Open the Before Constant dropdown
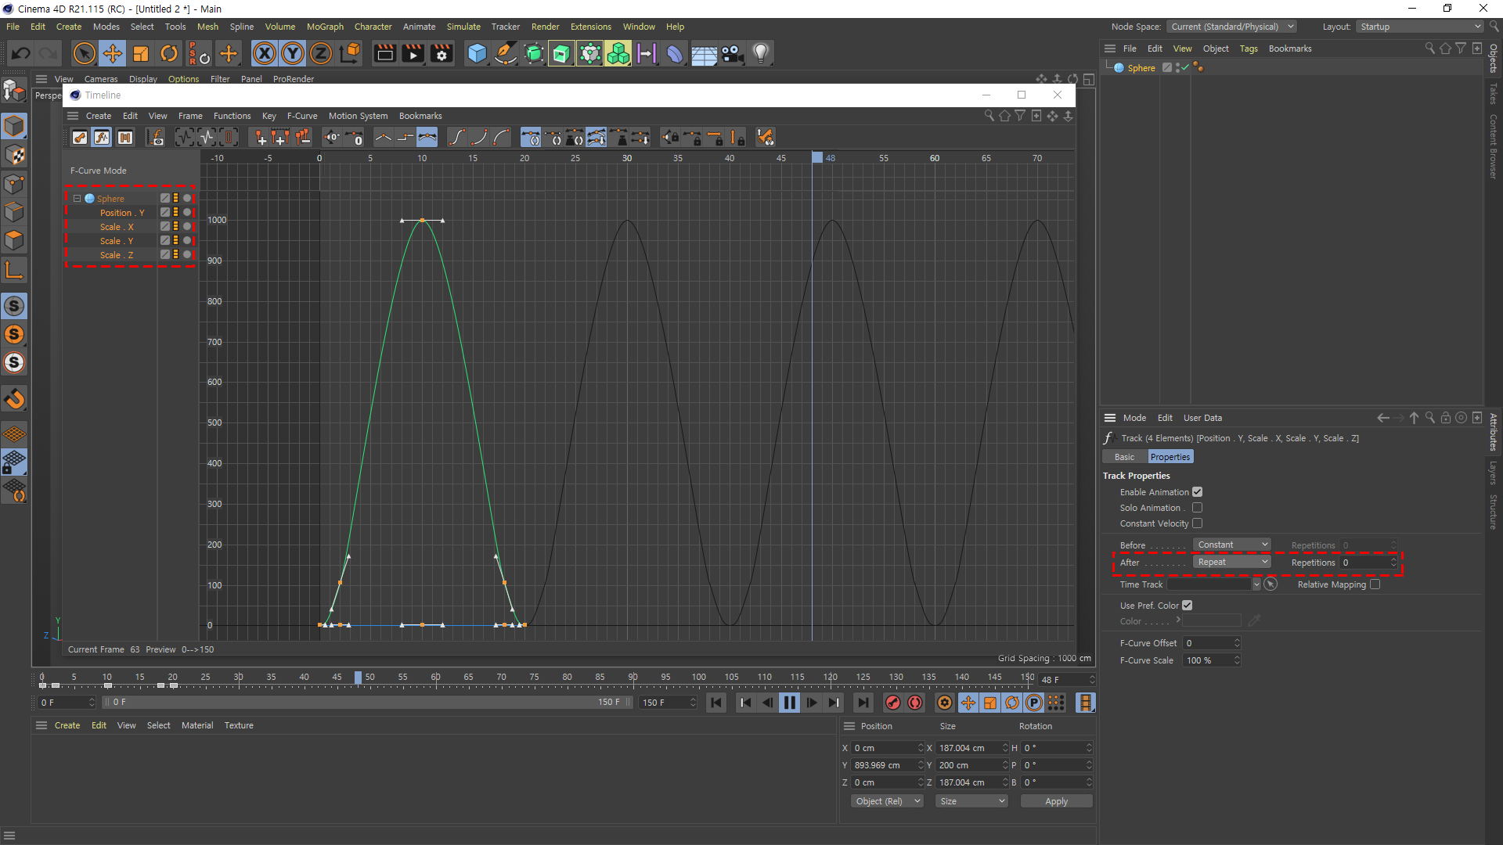The image size is (1503, 845). click(x=1231, y=545)
